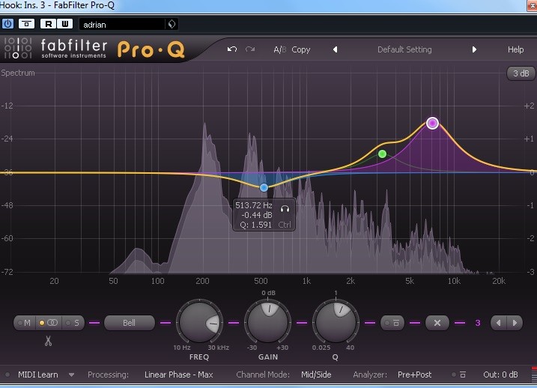
Task: Copy the current state with Copy button
Action: pyautogui.click(x=300, y=49)
